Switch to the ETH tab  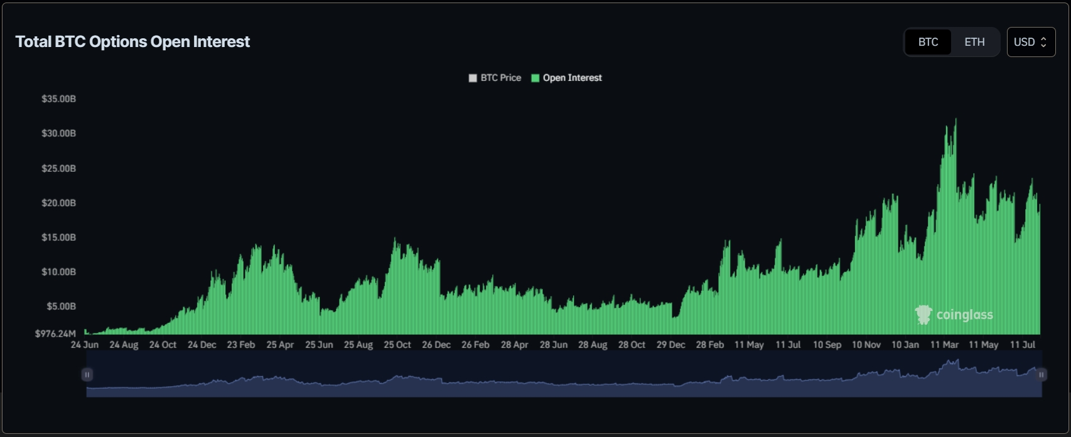(x=974, y=42)
